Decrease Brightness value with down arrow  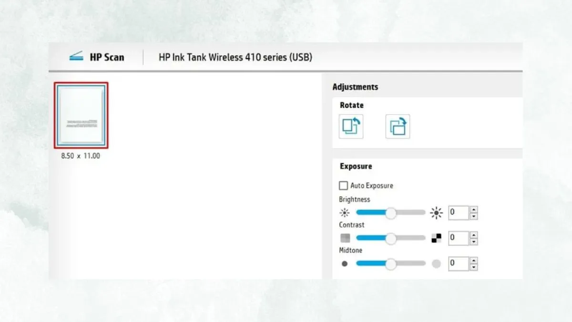point(473,216)
